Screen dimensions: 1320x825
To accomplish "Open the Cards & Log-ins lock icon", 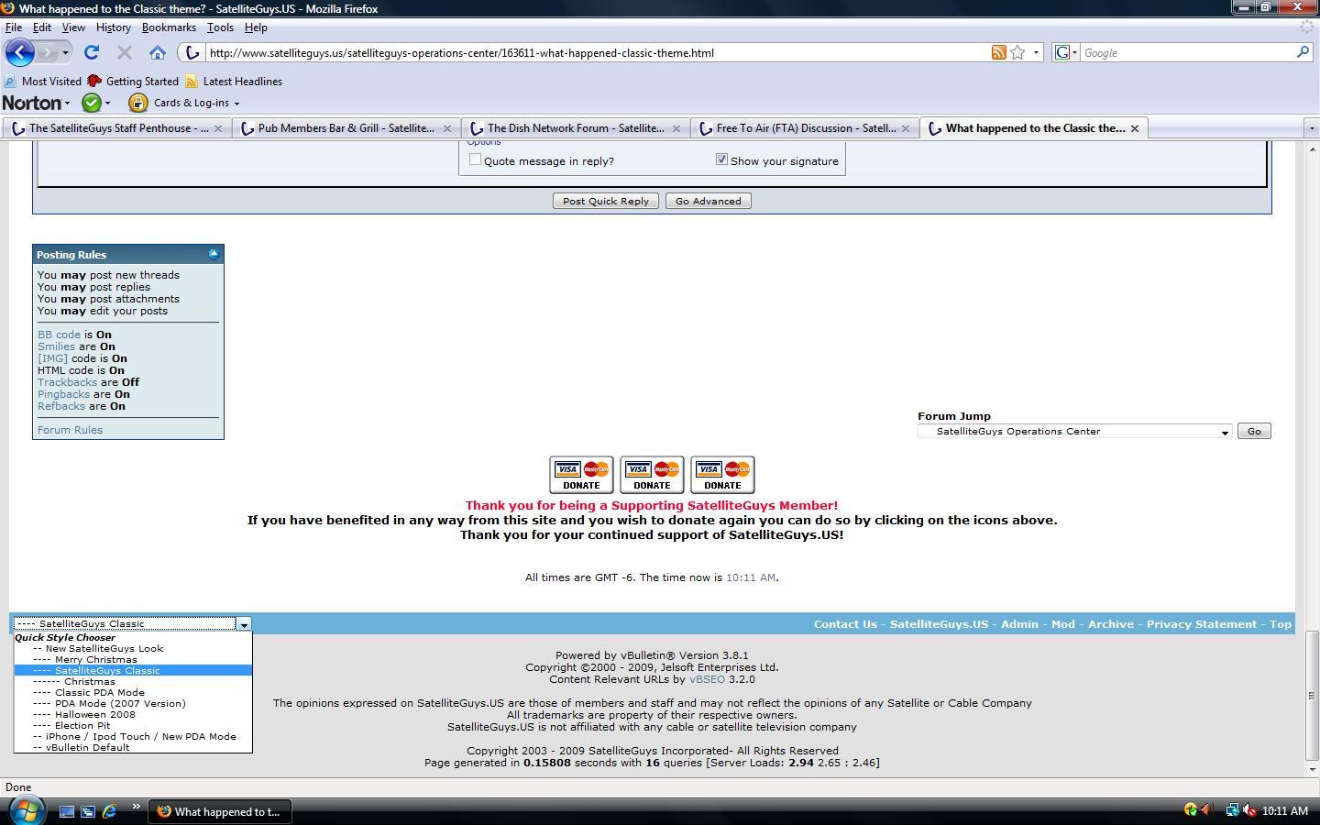I will coord(137,103).
